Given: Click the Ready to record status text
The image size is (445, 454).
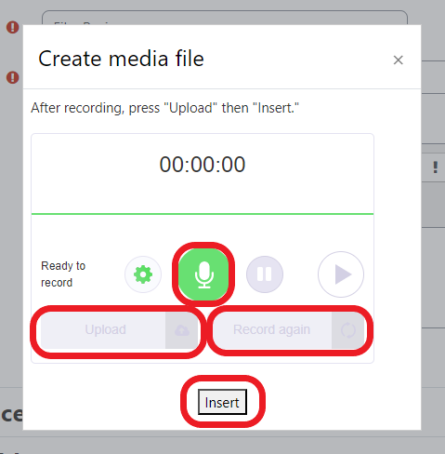Looking at the screenshot, I should 63,274.
